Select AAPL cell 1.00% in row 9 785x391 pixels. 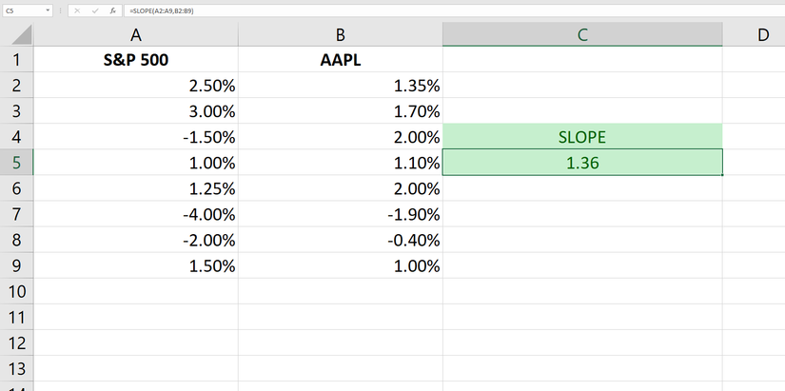click(341, 265)
